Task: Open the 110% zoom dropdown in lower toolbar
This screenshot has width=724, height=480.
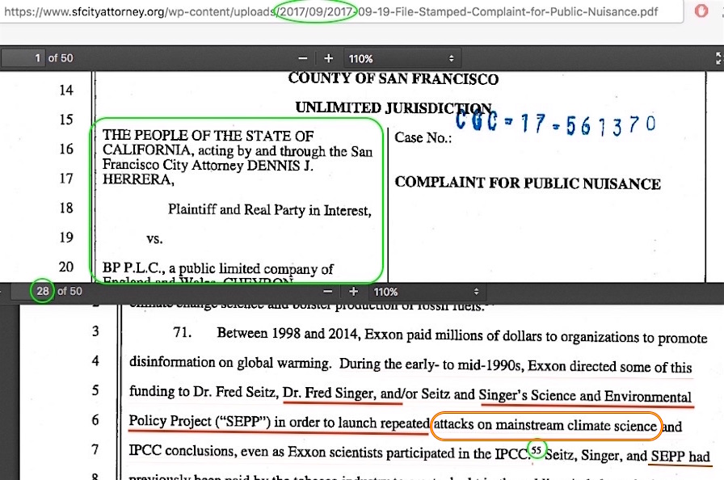Action: click(x=427, y=292)
